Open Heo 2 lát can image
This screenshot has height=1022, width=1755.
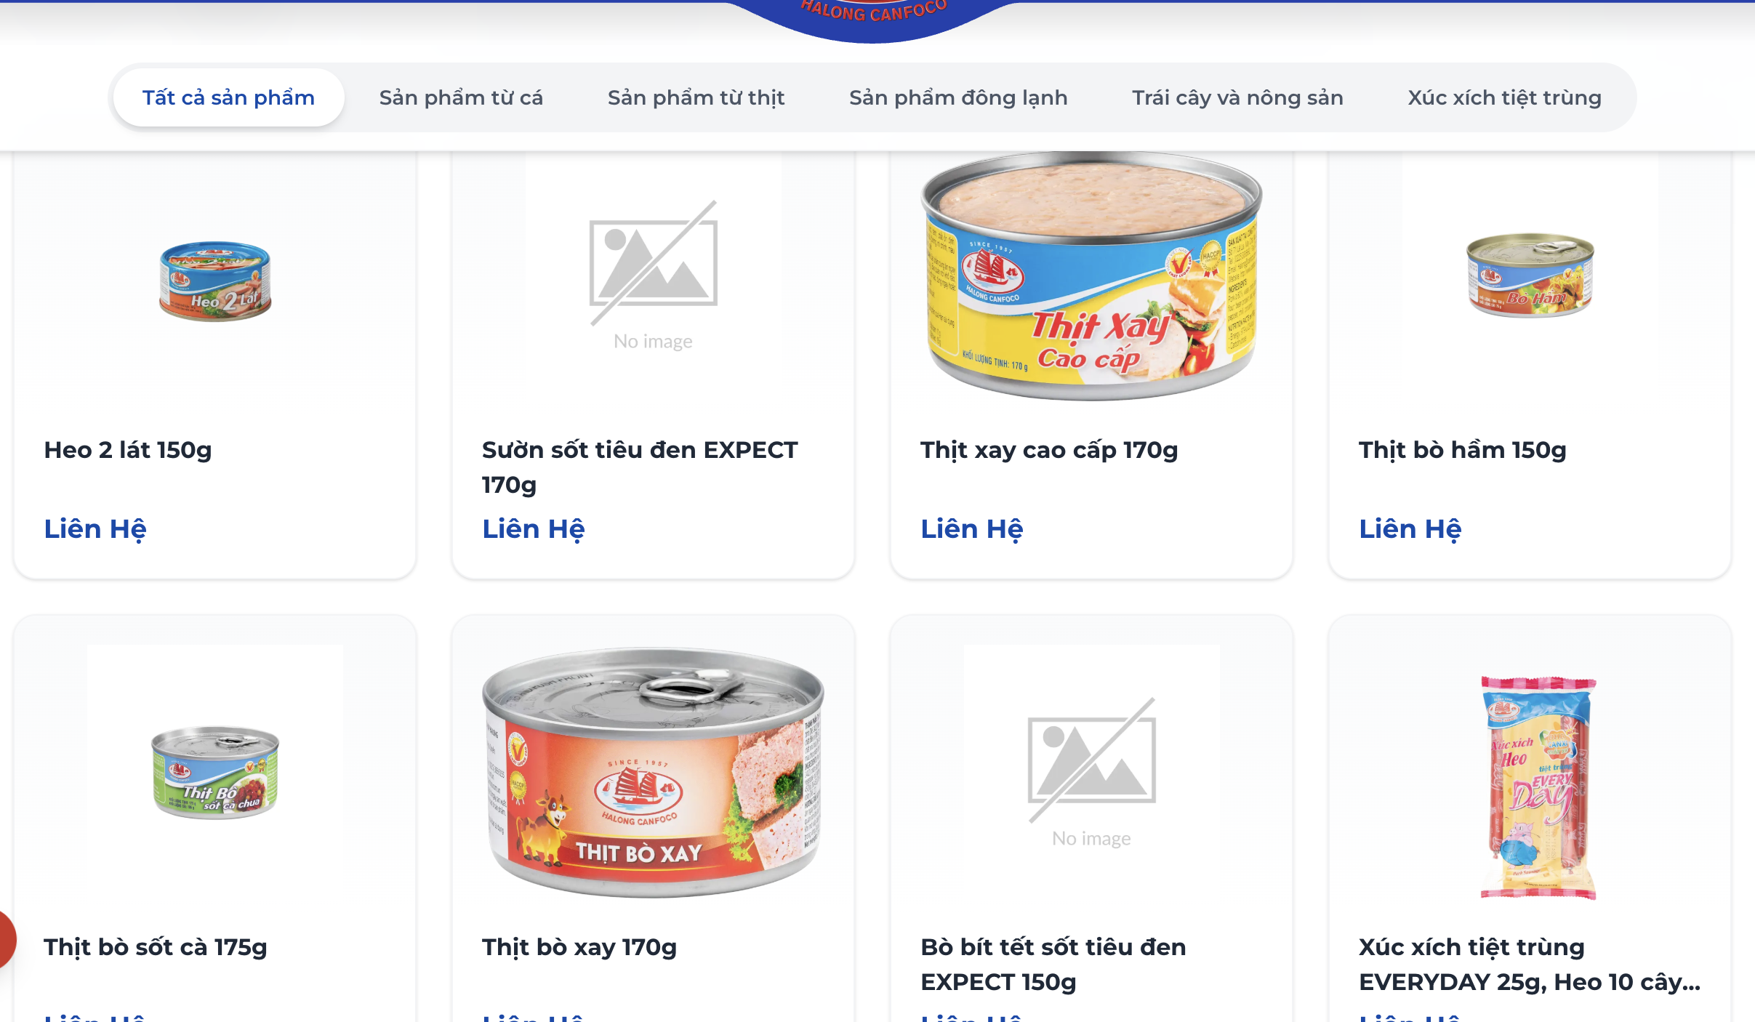click(215, 281)
